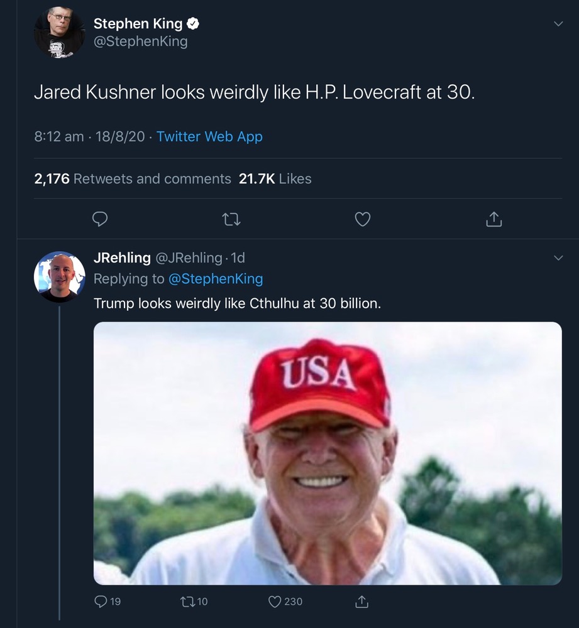Screen dimensions: 579x628
Task: Like Stephen King's Lovecraft tweet
Action: [x=363, y=219]
